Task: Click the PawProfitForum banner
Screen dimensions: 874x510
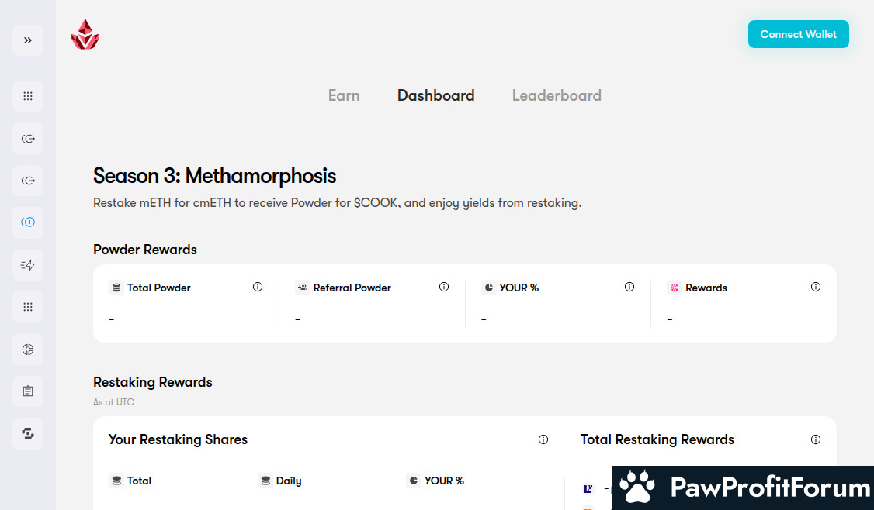Action: pos(743,488)
